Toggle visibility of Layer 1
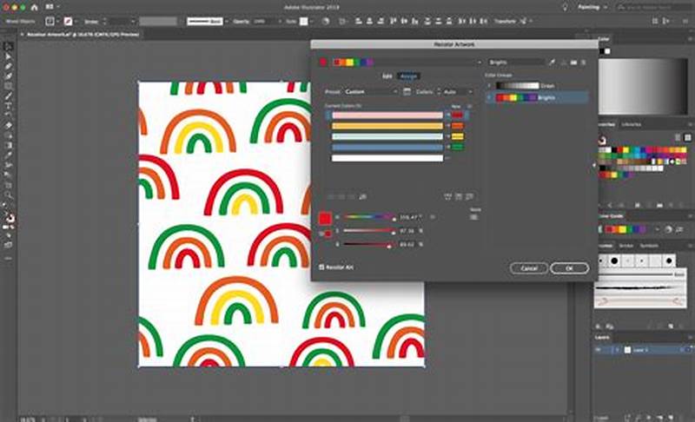 tap(598, 350)
